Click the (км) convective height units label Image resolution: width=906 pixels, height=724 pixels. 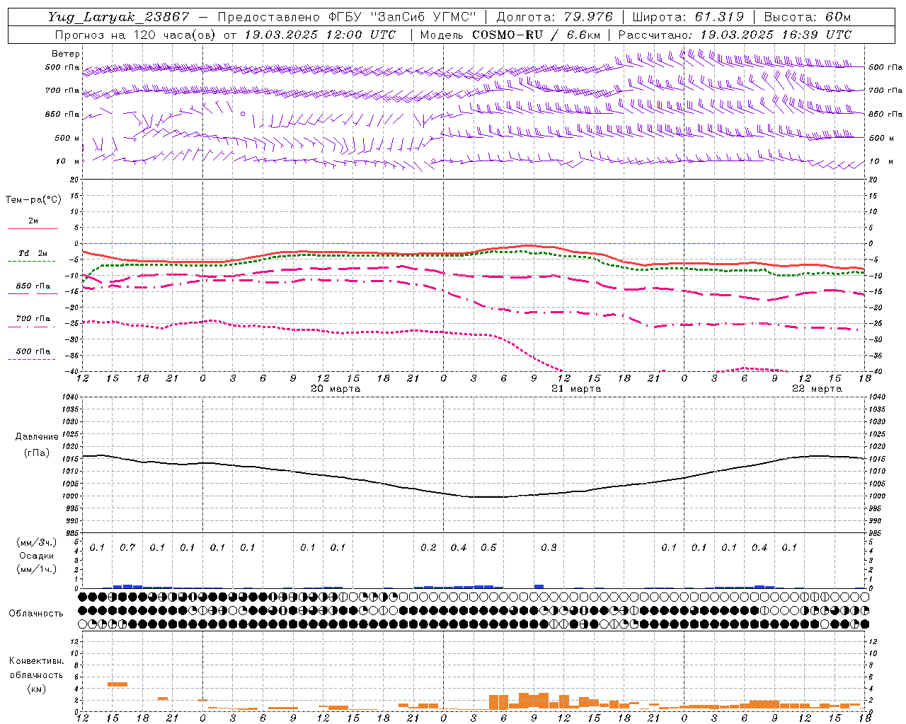36,689
